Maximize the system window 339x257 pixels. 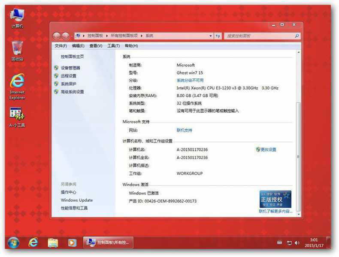point(282,25)
